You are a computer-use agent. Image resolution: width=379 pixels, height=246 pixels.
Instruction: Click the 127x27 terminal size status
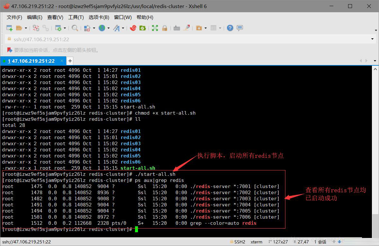[278, 241]
